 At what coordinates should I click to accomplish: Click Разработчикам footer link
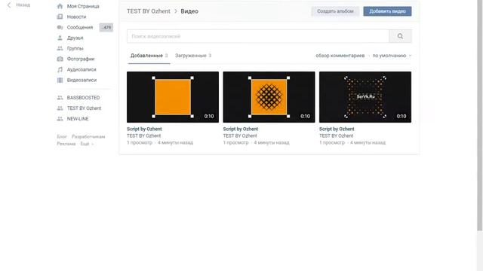88,136
